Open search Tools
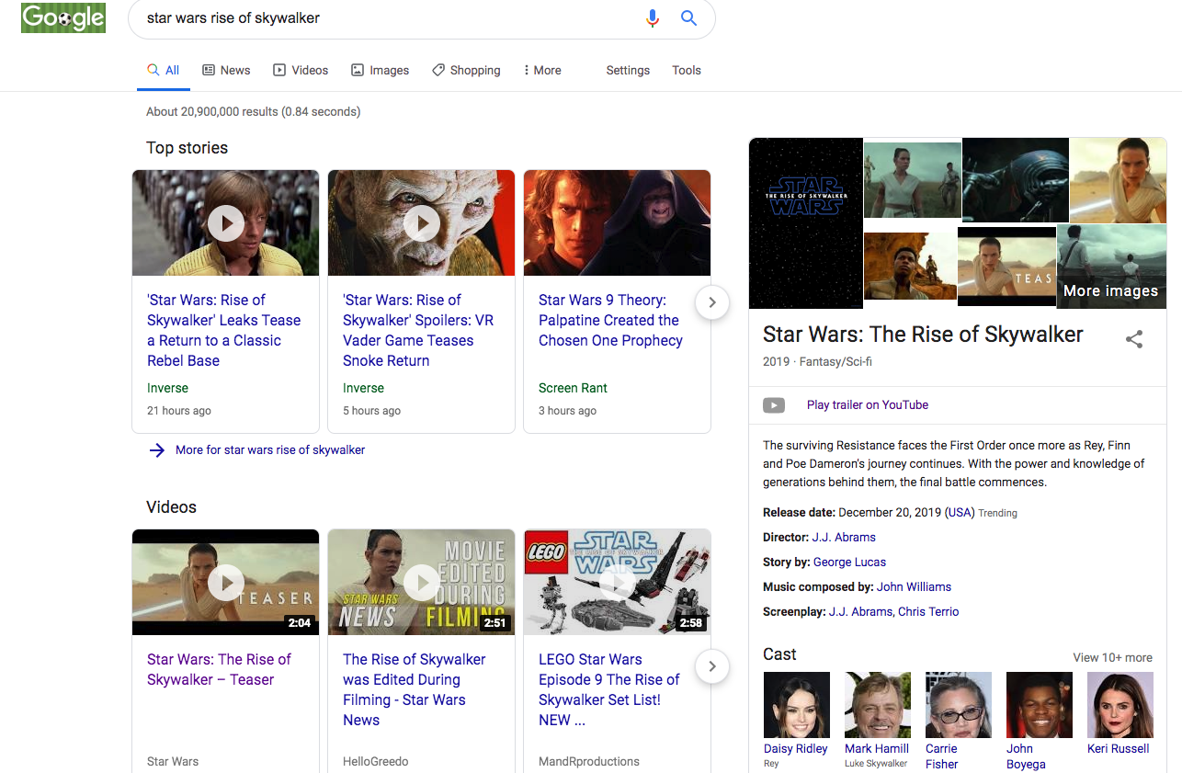1182x773 pixels. click(686, 70)
